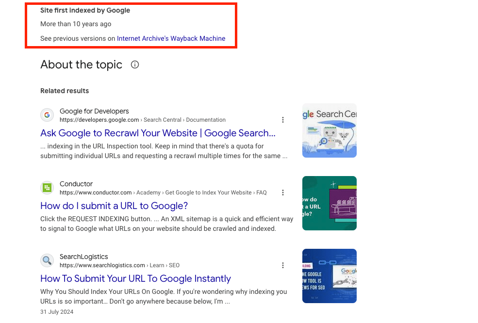Open Ask Google to Recrawl Your Website result
478x323 pixels.
(158, 133)
